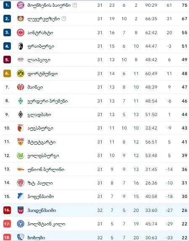Open the გლადბახი team link

coord(39,115)
